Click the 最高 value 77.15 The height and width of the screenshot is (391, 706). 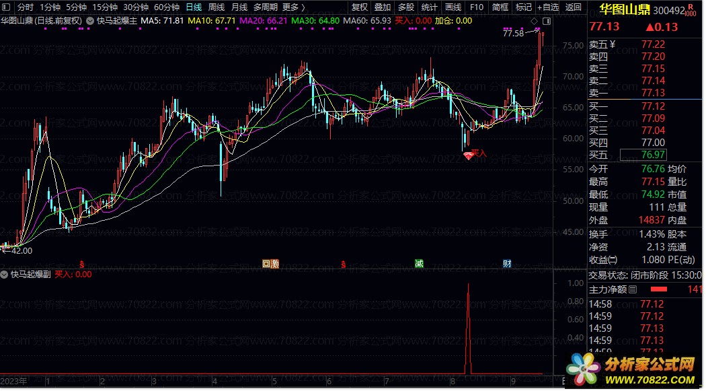click(654, 182)
